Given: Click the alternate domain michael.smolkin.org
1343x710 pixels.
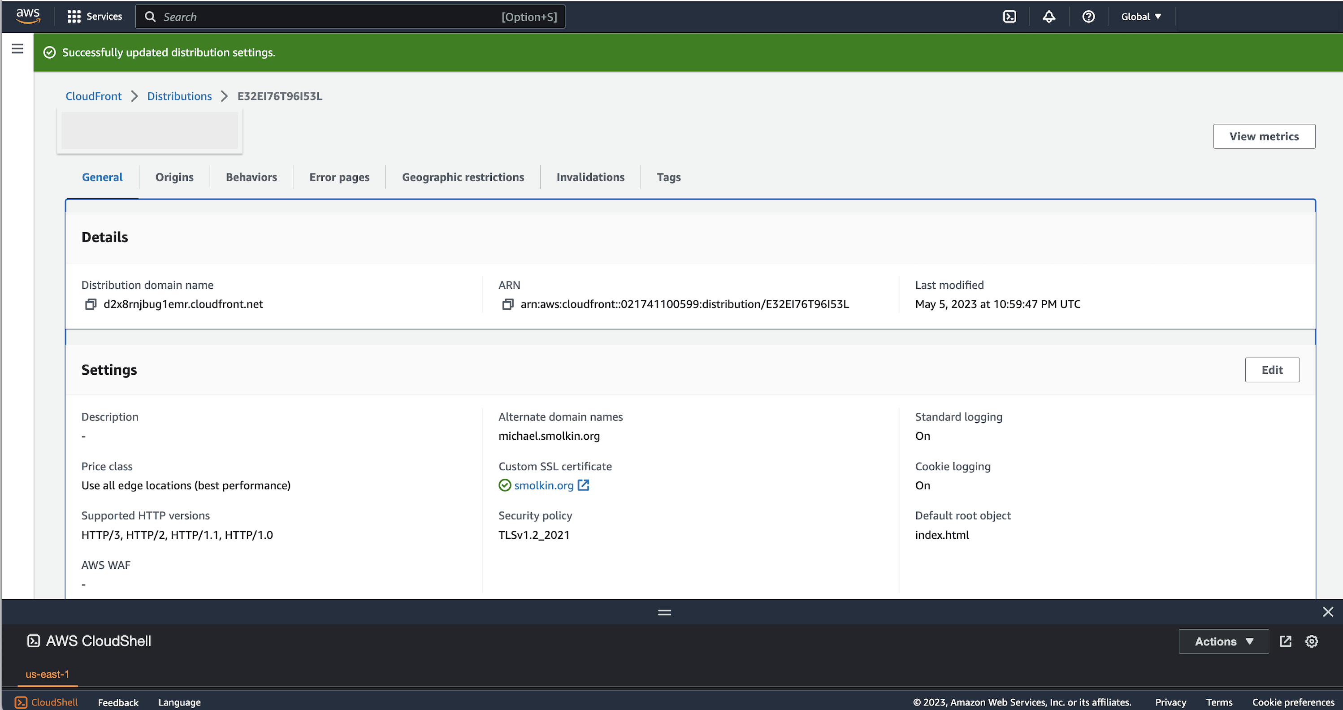Looking at the screenshot, I should pos(549,436).
